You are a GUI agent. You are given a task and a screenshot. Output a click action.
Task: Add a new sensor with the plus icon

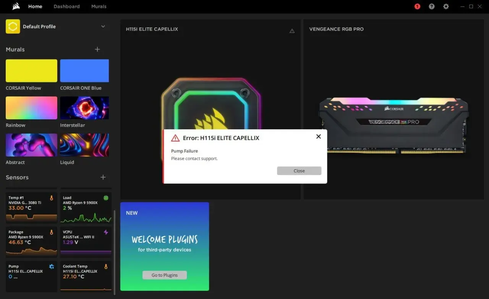pyautogui.click(x=103, y=177)
